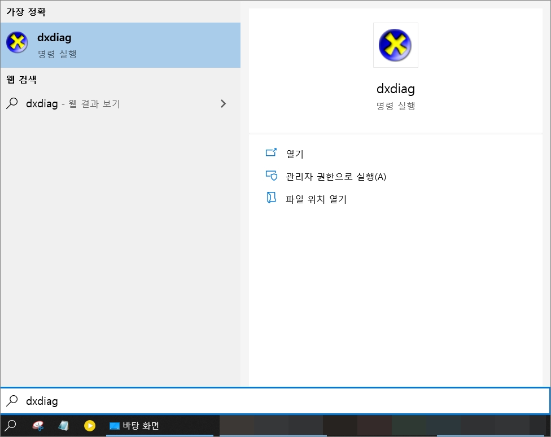
Task: Click 명령 실행 label under preview title
Action: [395, 106]
